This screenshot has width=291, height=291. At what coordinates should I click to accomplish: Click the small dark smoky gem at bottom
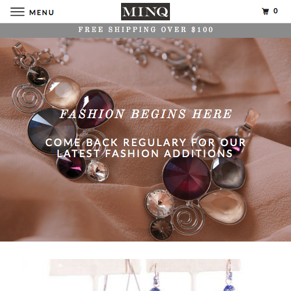(161, 229)
